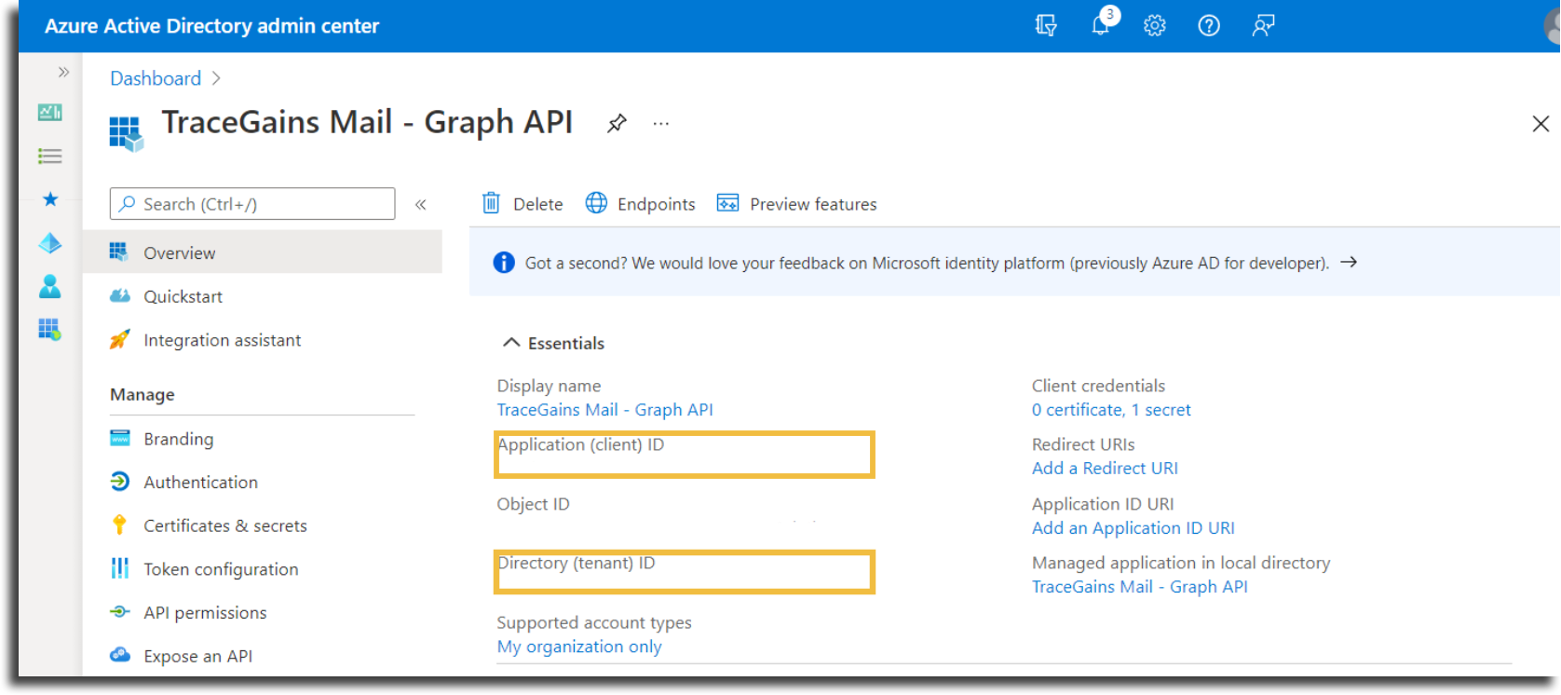Follow the feedback banner arrow
Viewport: 1561px width, 695px height.
click(x=1349, y=263)
